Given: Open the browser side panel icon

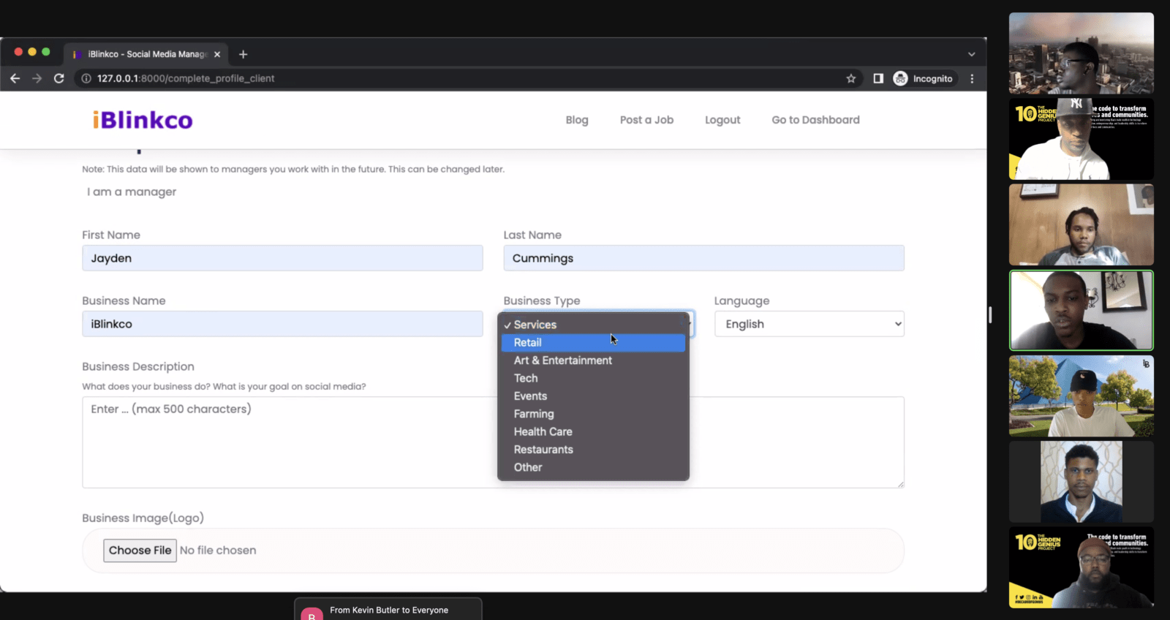Looking at the screenshot, I should coord(878,78).
